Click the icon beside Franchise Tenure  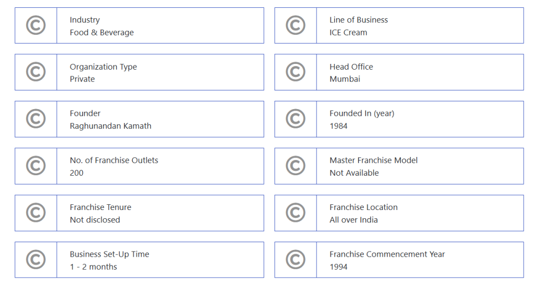(x=36, y=213)
